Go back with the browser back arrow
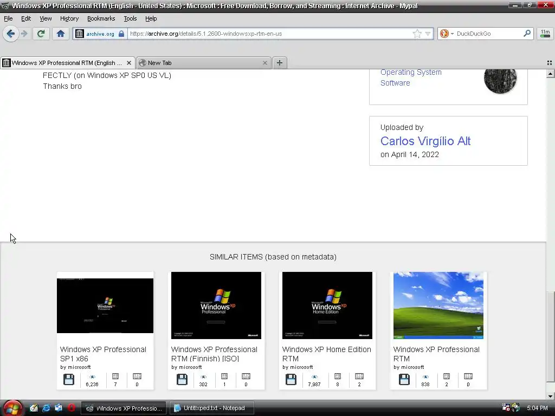555x416 pixels. click(11, 34)
